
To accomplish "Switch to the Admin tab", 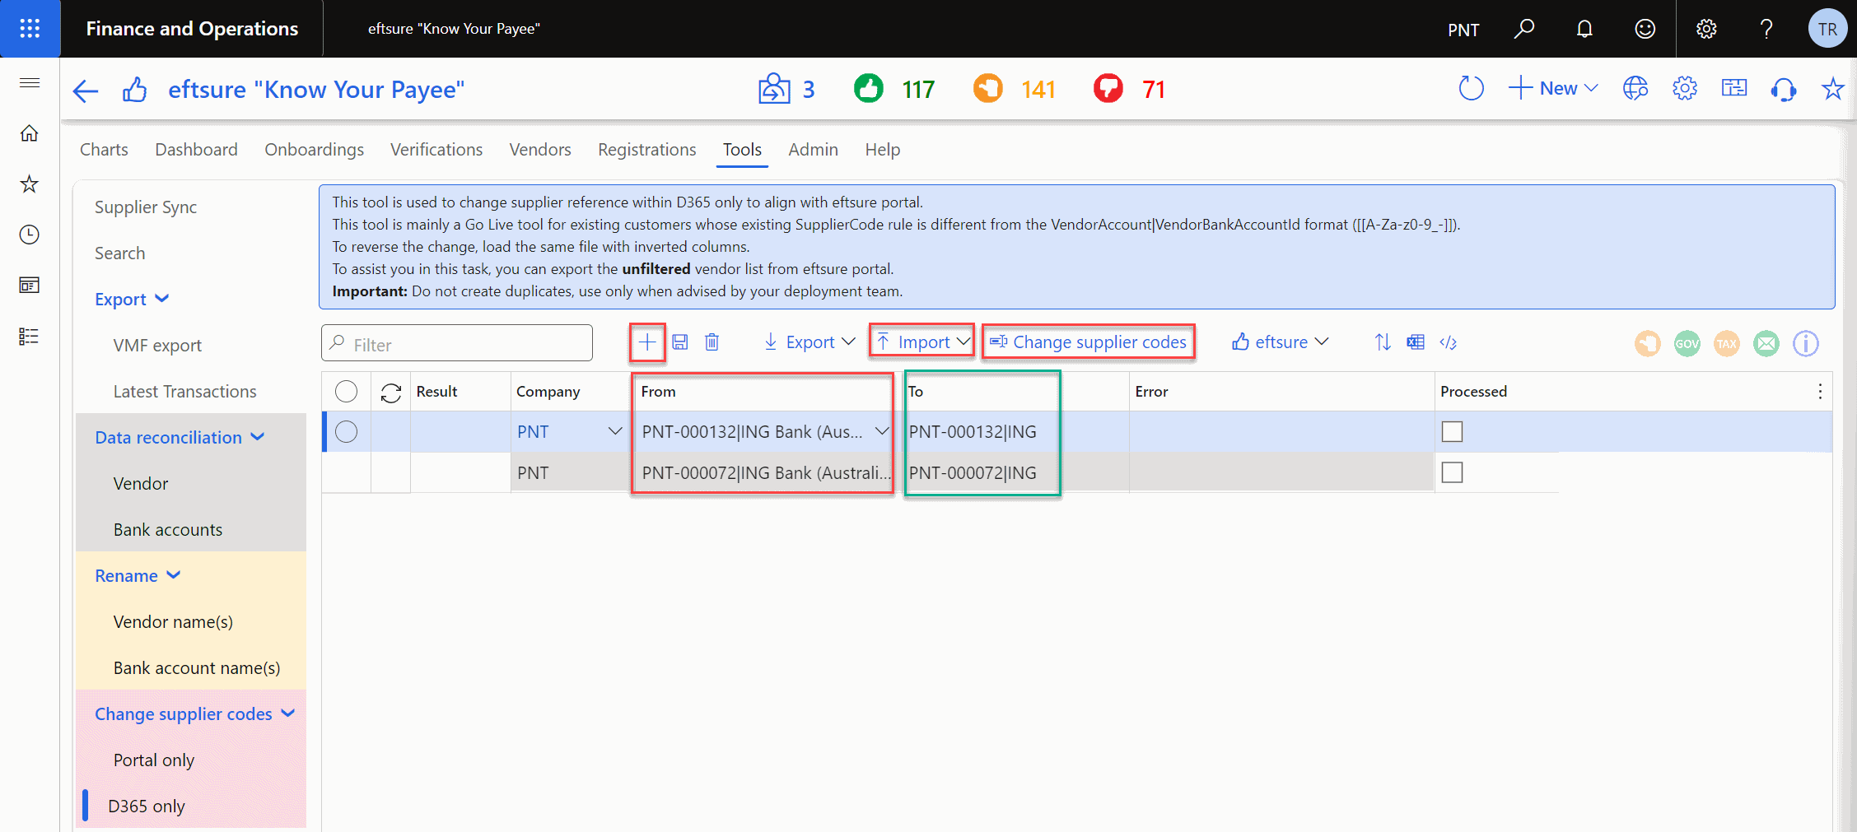I will tap(813, 150).
